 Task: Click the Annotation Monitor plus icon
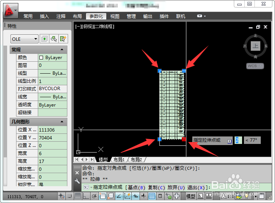point(177,196)
